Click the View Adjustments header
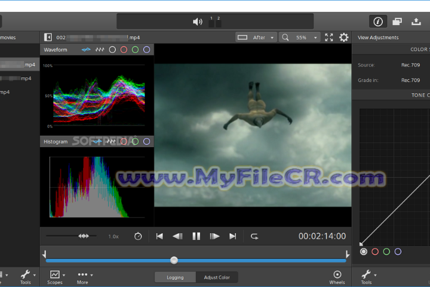The height and width of the screenshot is (287, 430). click(378, 38)
